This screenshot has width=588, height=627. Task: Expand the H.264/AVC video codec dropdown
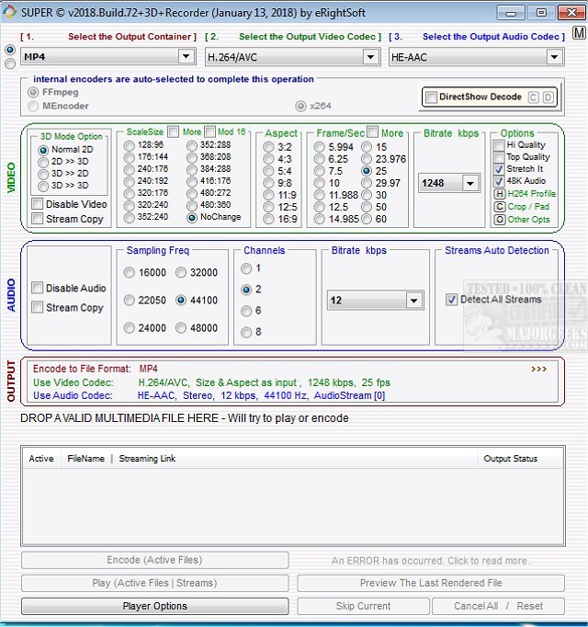[x=370, y=57]
